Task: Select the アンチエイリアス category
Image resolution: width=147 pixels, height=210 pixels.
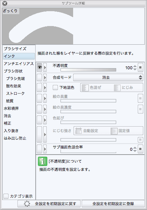Action: 19,64
